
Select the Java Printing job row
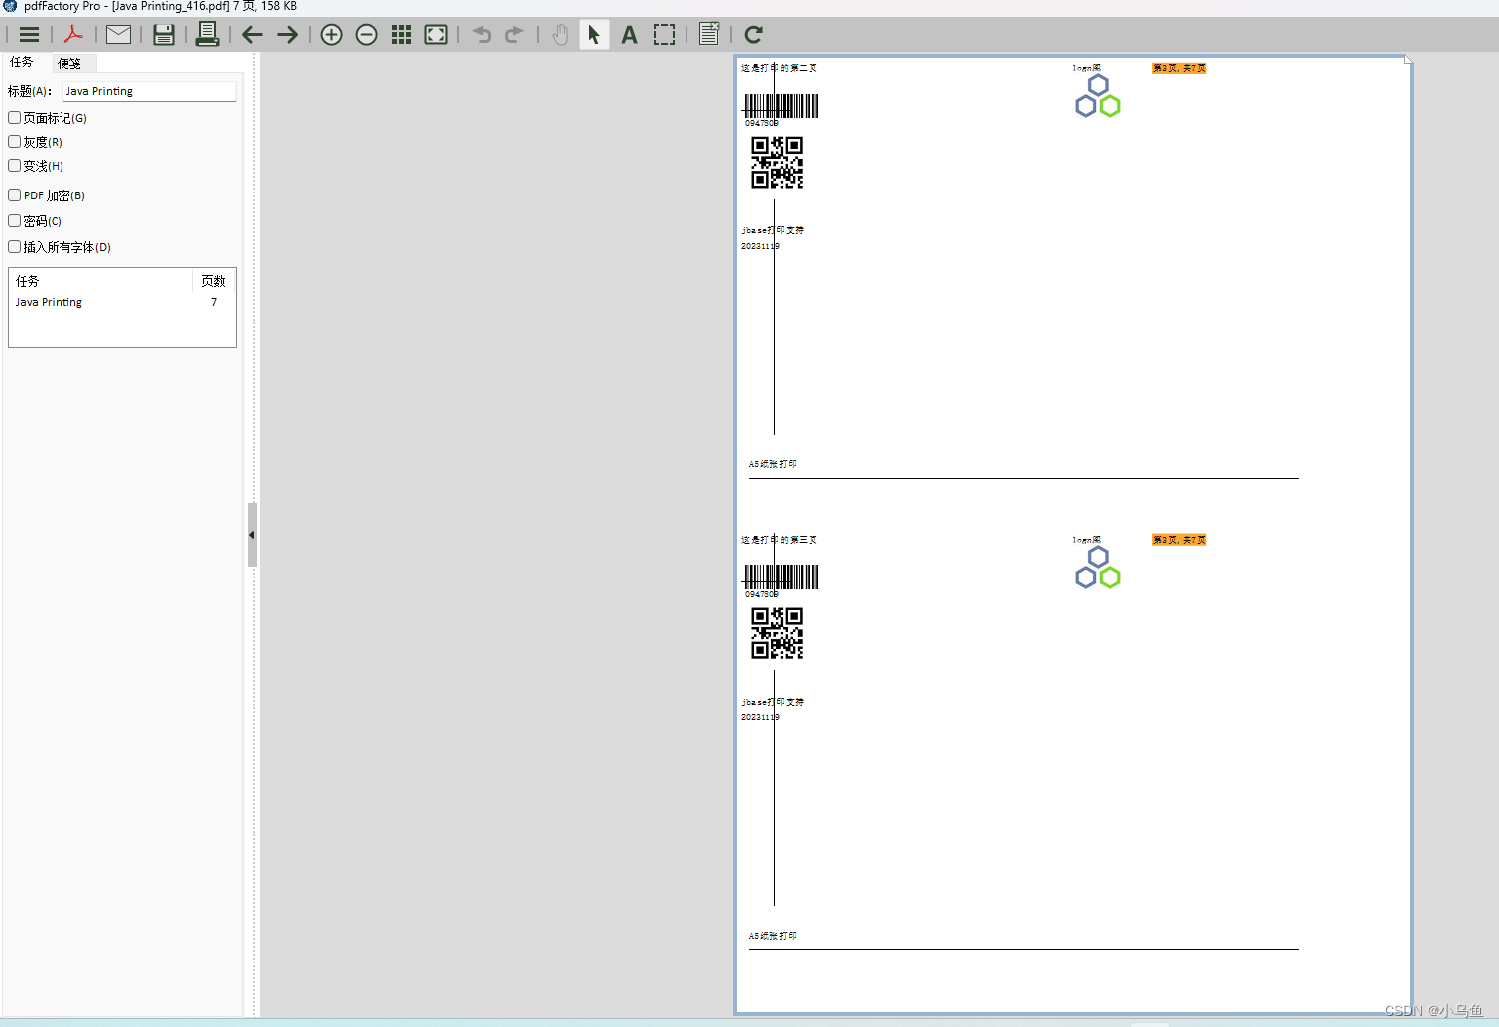coord(122,302)
